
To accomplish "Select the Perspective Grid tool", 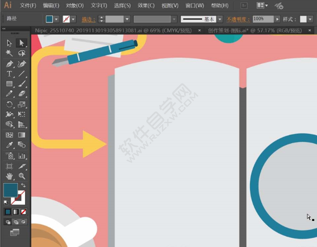I will click(x=21, y=124).
